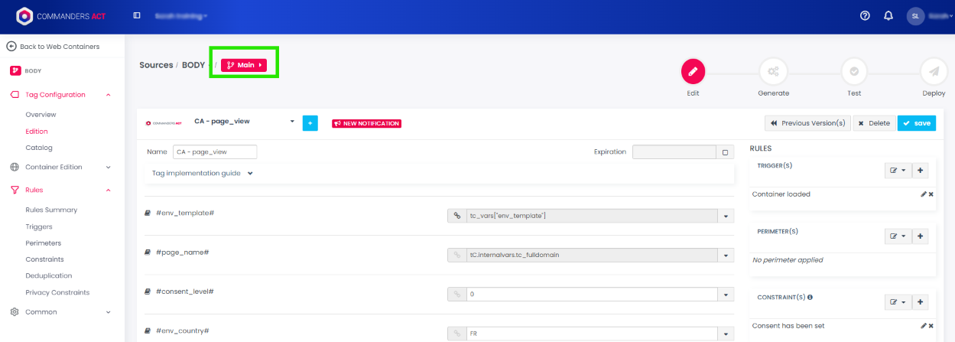This screenshot has height=342, width=955.
Task: Remove the Container loaded trigger
Action: coord(931,194)
